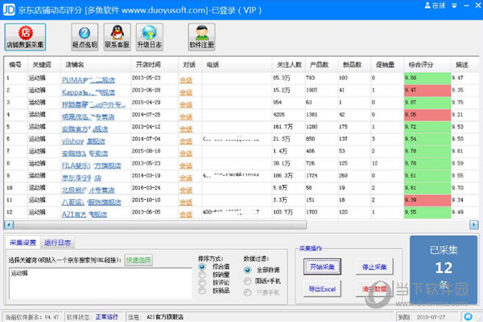The image size is (483, 322).
Task: Switch to the 采集设置 tab
Action: coord(23,242)
